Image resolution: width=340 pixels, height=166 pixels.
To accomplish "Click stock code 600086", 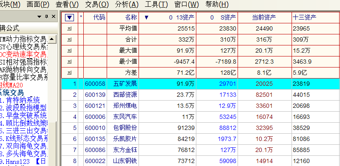I will click(95, 150).
